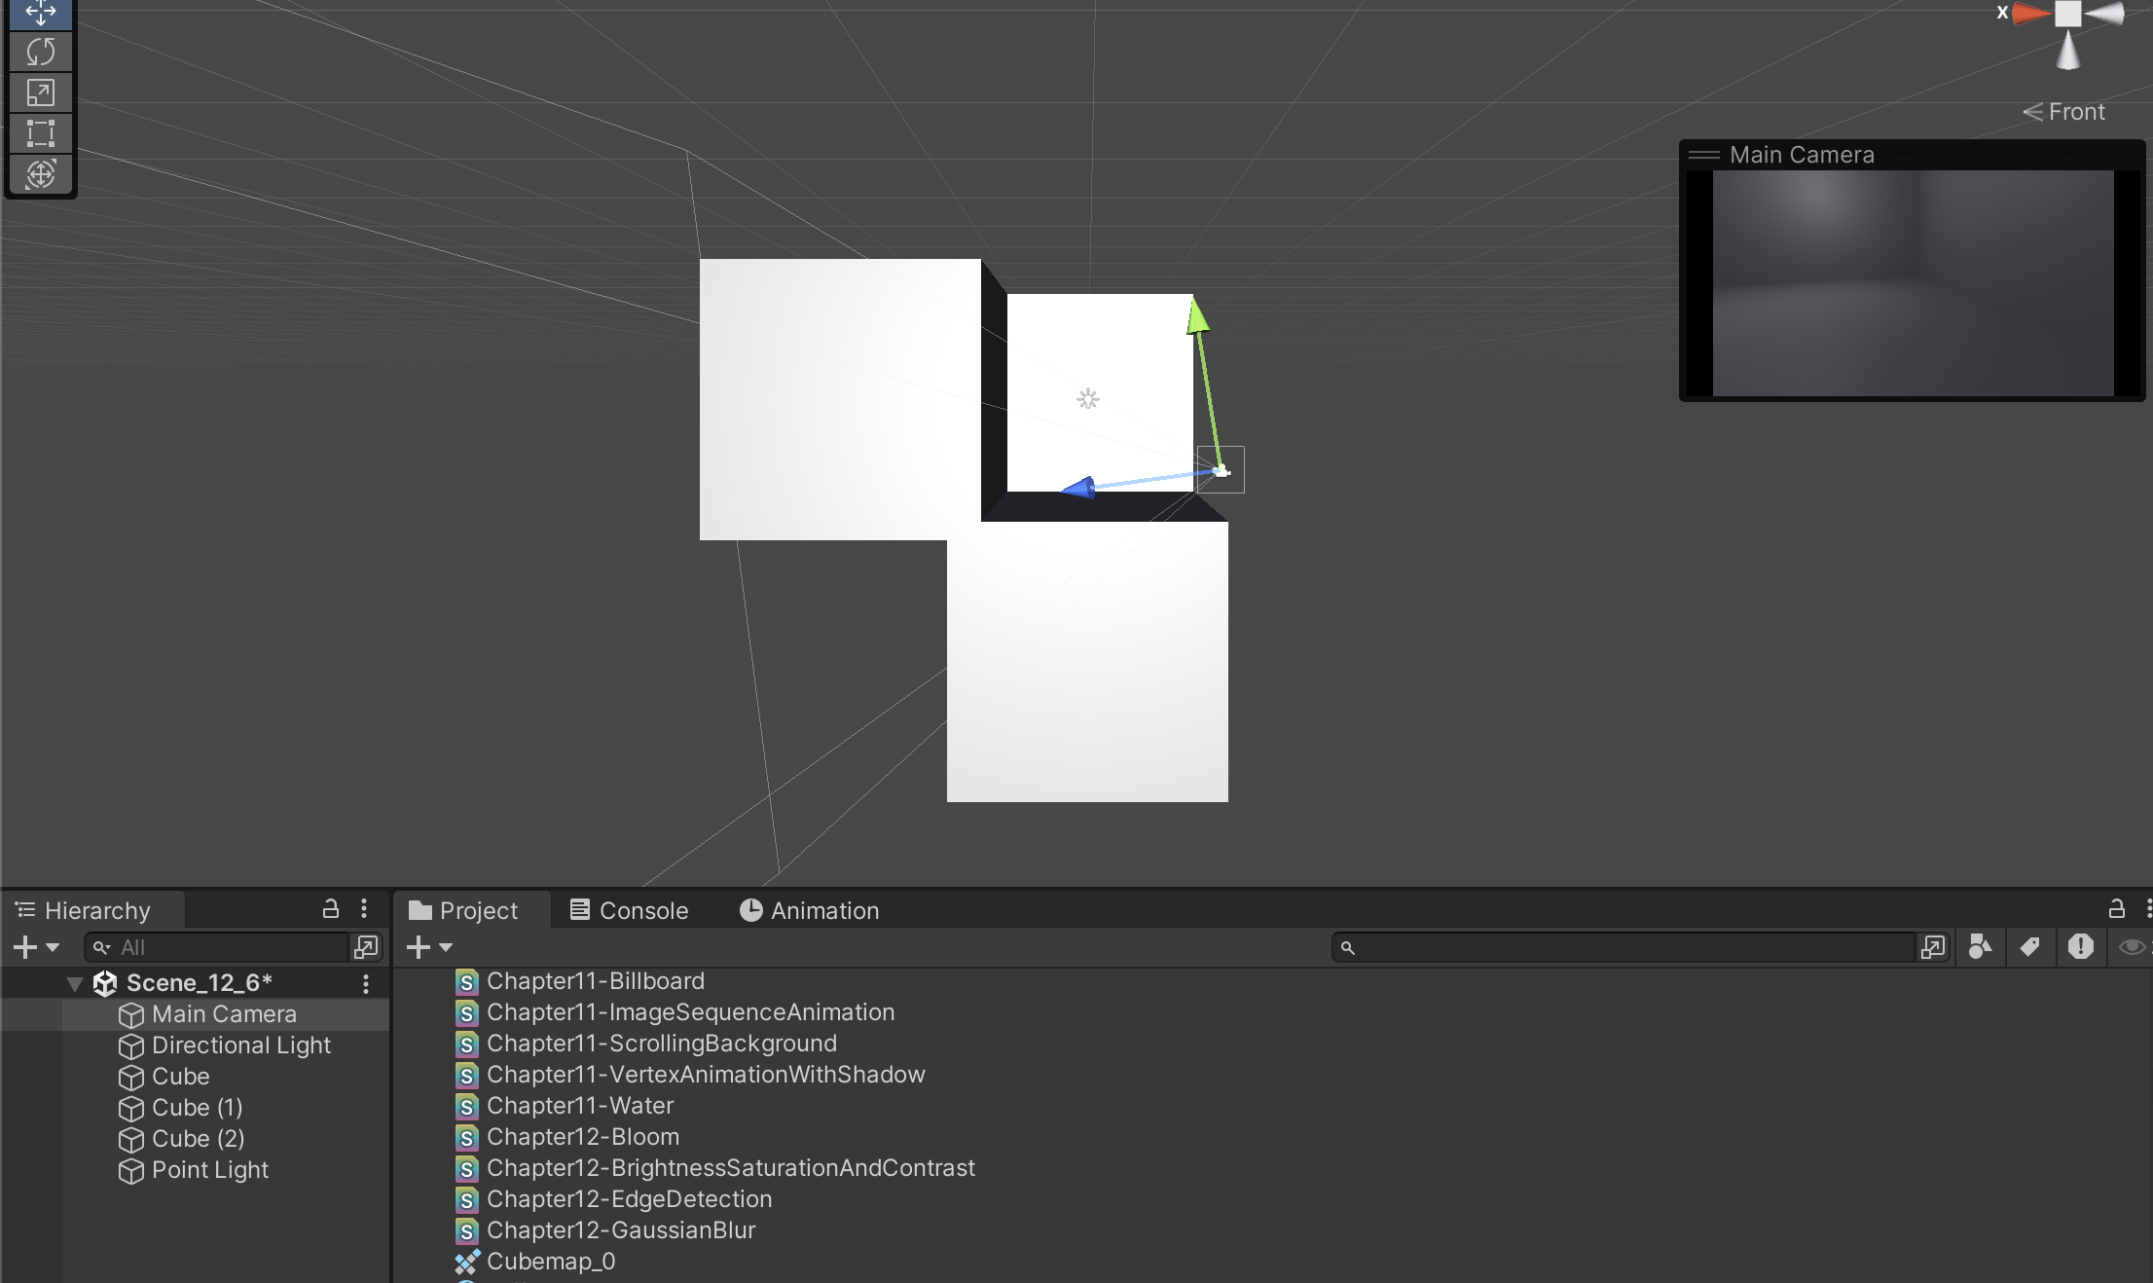Viewport: 2153px width, 1283px height.
Task: Click the Project search input field
Action: (1625, 947)
